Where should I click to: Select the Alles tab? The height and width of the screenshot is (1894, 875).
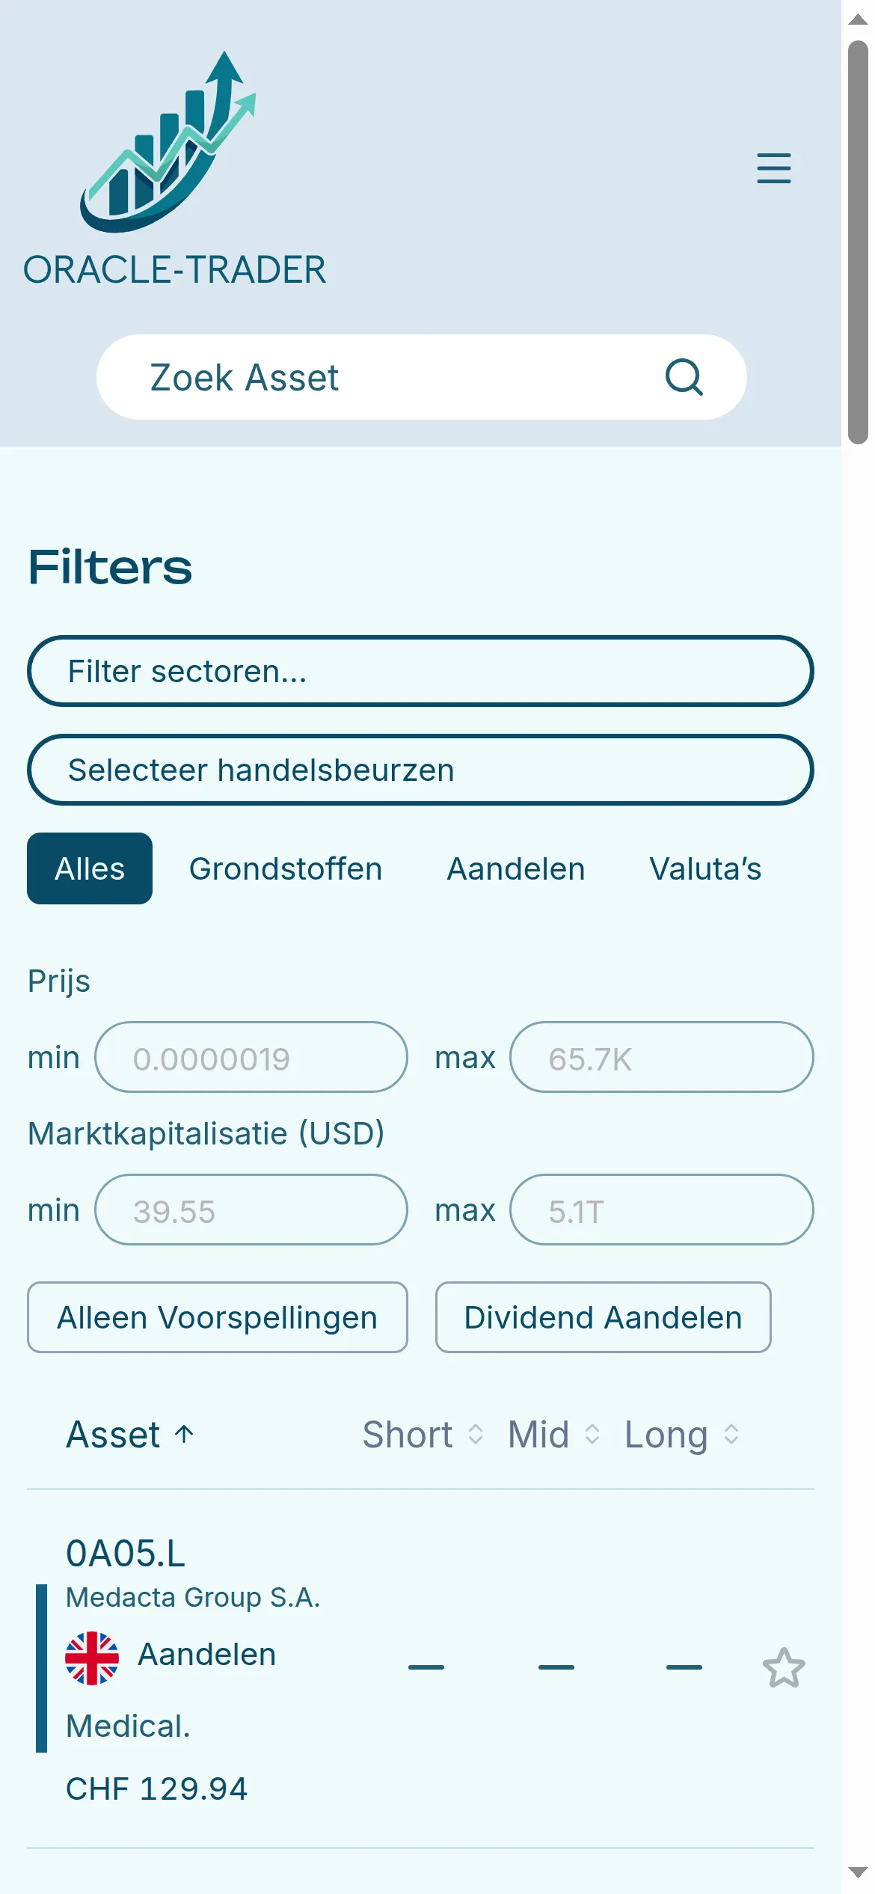(90, 868)
